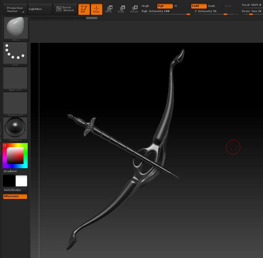263x258 pixels.
Task: Click the Texture Off slot
Action: click(x=15, y=104)
